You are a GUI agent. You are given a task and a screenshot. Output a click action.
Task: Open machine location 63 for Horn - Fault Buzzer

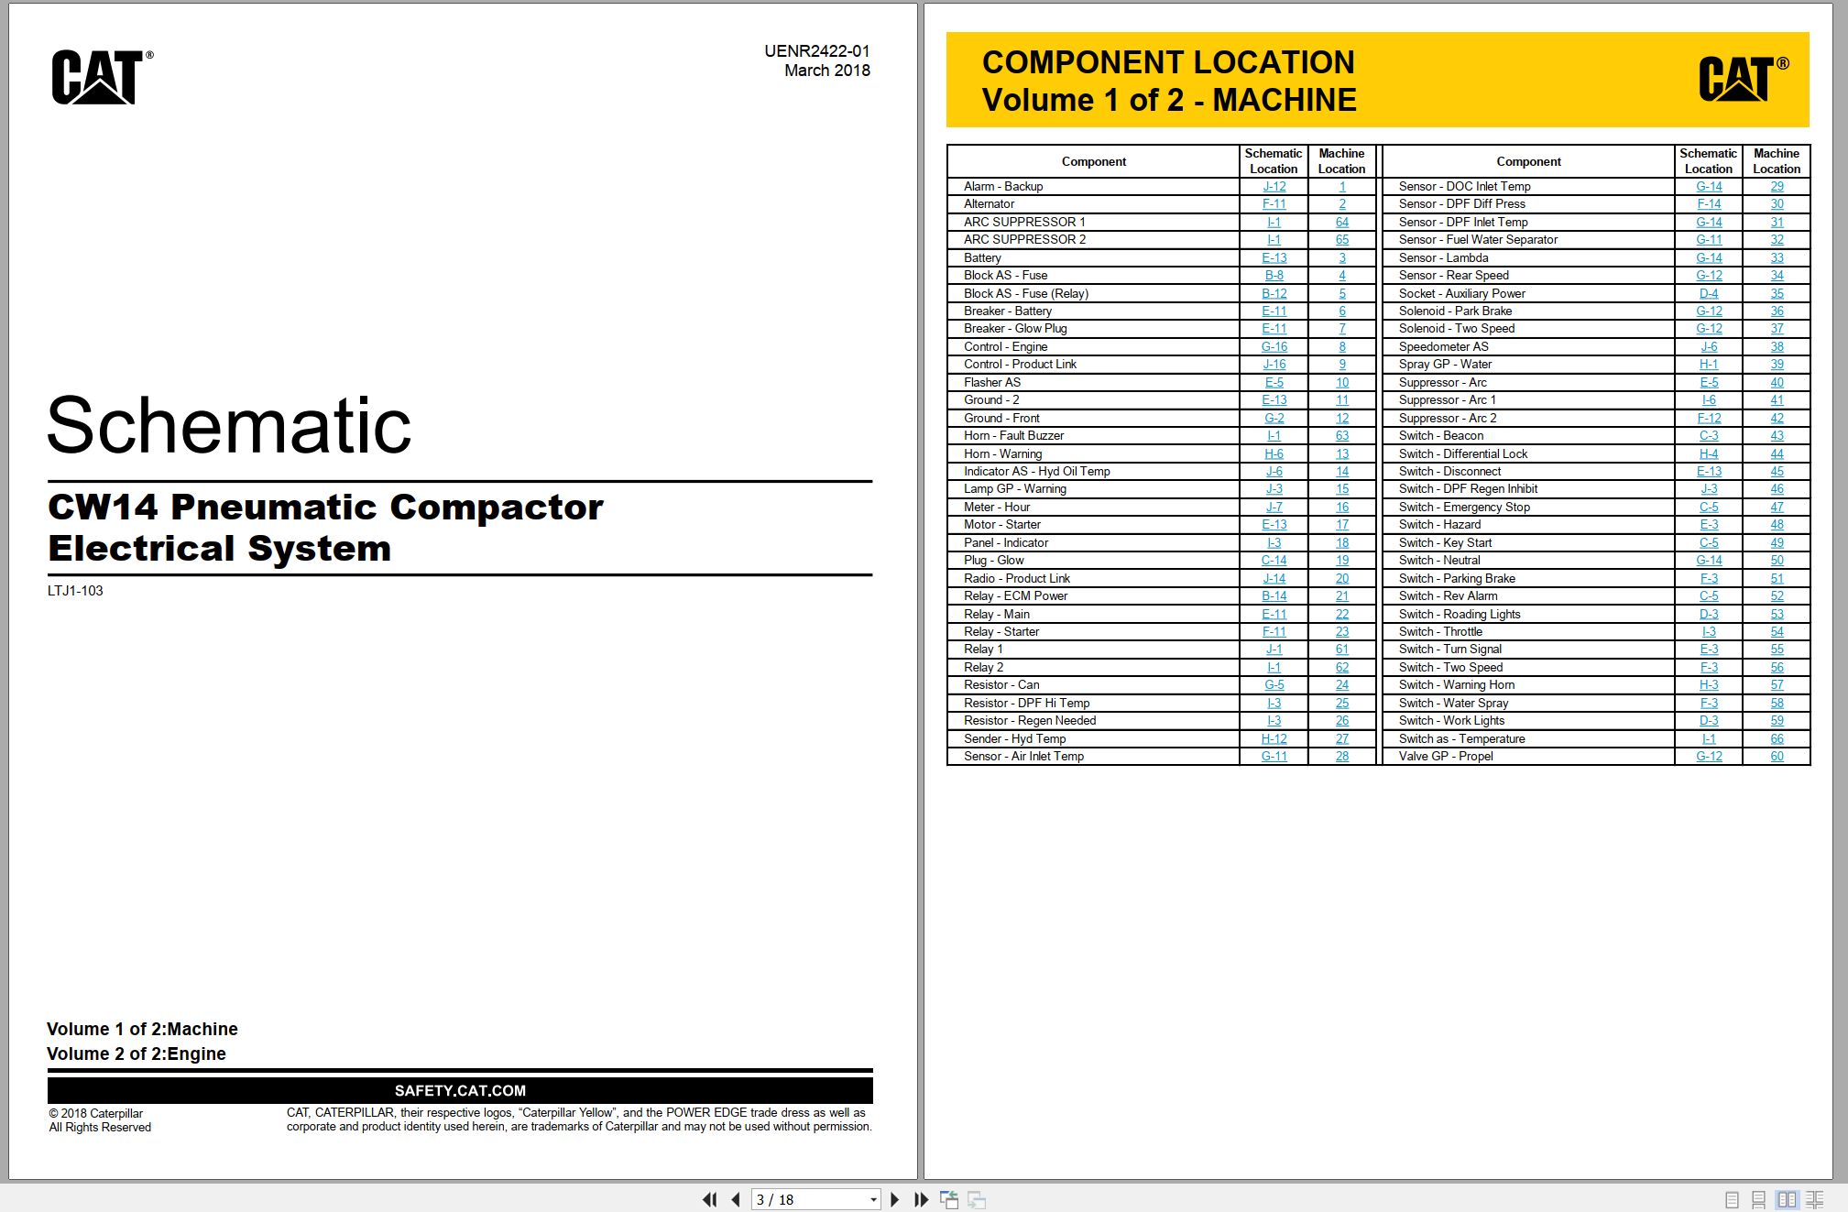click(x=1342, y=435)
